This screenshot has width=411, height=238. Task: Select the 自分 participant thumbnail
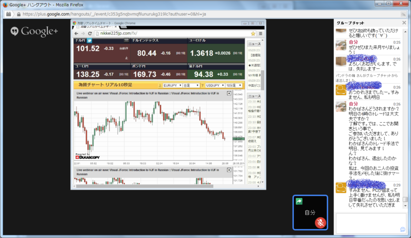pyautogui.click(x=310, y=212)
